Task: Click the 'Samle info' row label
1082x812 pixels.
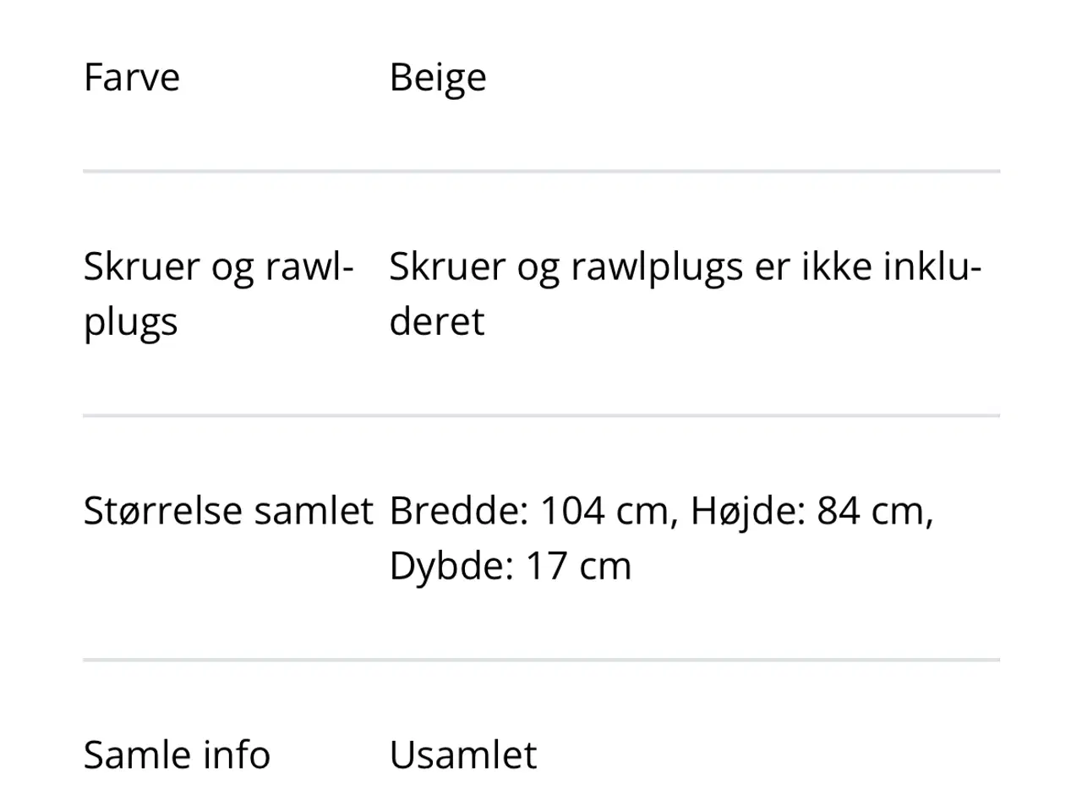Action: click(x=177, y=754)
